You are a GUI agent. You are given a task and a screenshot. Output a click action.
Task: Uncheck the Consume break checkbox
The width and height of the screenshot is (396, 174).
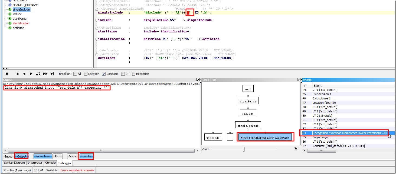(x=104, y=74)
